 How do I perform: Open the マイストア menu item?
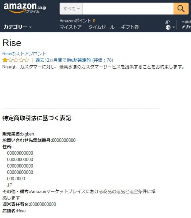[x=70, y=27]
